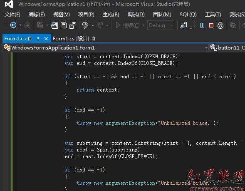Open the 文件(F) menu
This screenshot has width=245, height=191.
tap(12, 15)
